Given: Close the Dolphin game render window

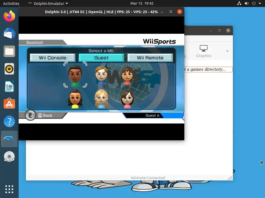Looking at the screenshot, I should click(180, 12).
